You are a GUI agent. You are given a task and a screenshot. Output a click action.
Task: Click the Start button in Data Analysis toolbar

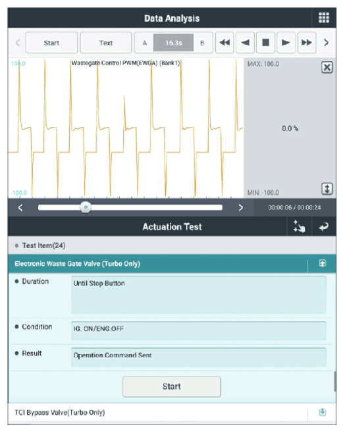[51, 43]
